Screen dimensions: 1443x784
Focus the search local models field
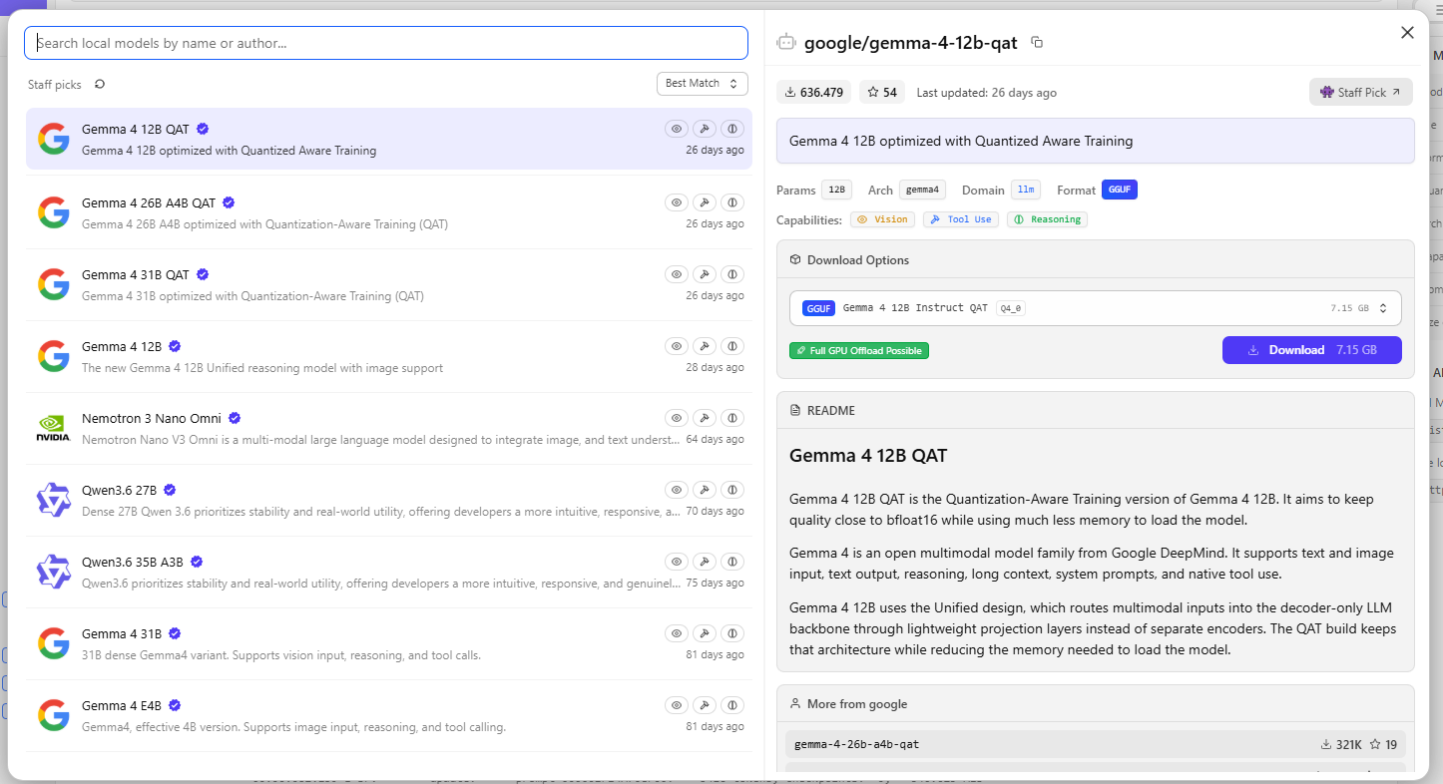pos(386,43)
